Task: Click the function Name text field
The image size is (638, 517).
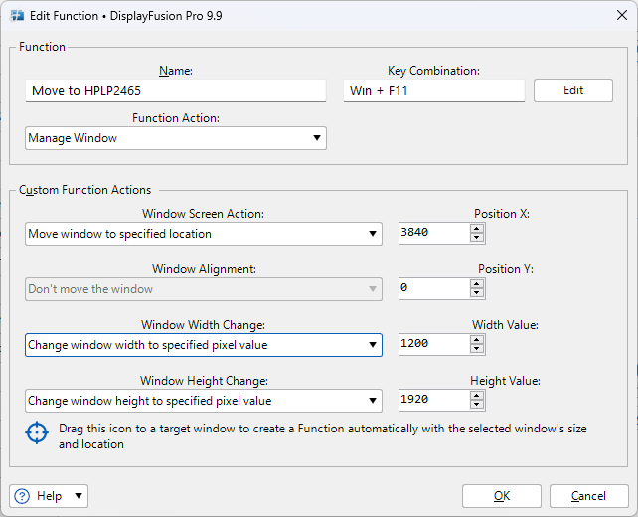Action: [x=176, y=90]
